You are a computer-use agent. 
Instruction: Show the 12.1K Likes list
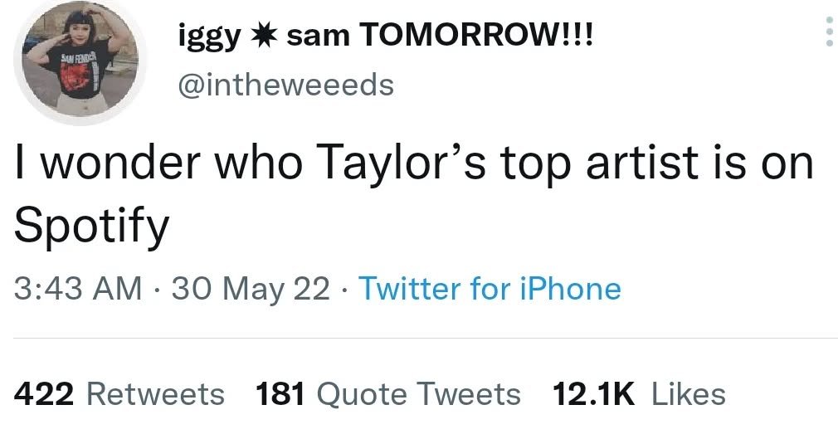point(639,394)
